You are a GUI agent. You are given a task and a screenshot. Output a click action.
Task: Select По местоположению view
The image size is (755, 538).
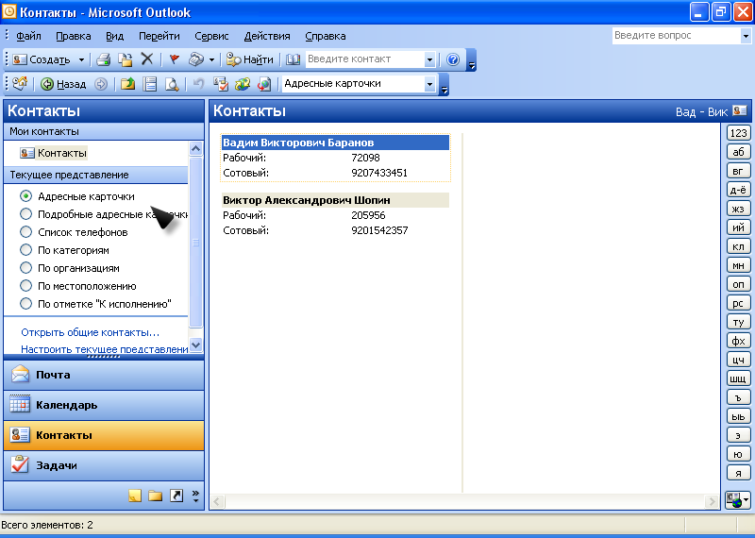click(26, 286)
